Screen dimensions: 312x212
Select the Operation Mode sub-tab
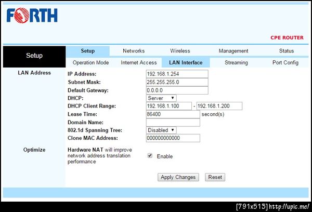click(90, 63)
